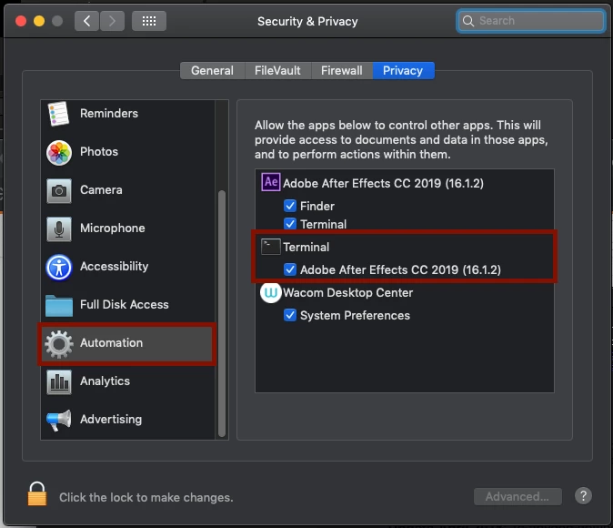Click the Finder label text
This screenshot has height=528, width=613.
coord(317,207)
